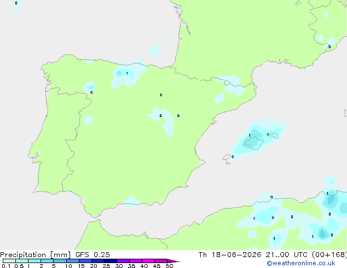Open the weatheronline.co.uk copyright link
The width and height of the screenshot is (347, 268).
point(300,263)
